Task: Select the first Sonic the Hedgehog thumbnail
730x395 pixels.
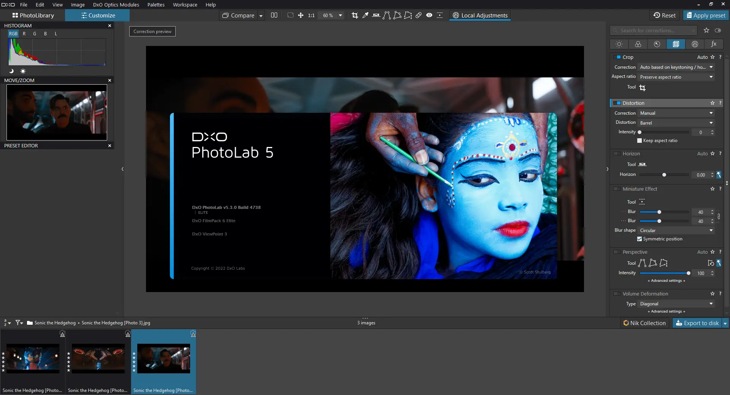Action: coord(33,359)
